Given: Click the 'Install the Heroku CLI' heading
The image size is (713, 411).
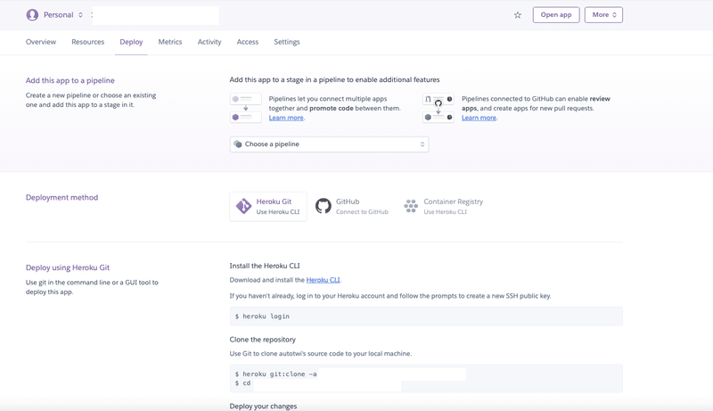Looking at the screenshot, I should coord(265,266).
